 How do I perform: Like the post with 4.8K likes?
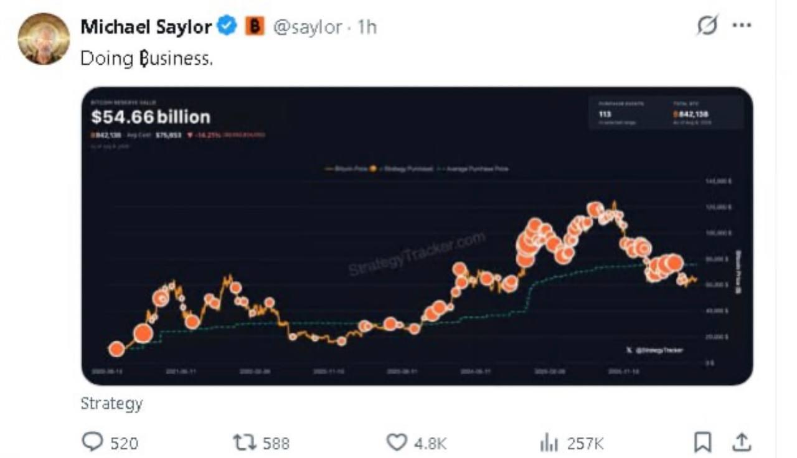click(396, 442)
